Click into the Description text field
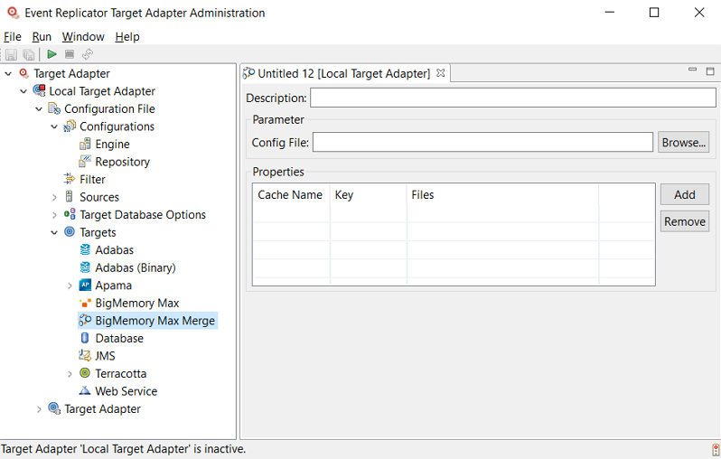Viewport: 721px width, 459px height. click(512, 98)
